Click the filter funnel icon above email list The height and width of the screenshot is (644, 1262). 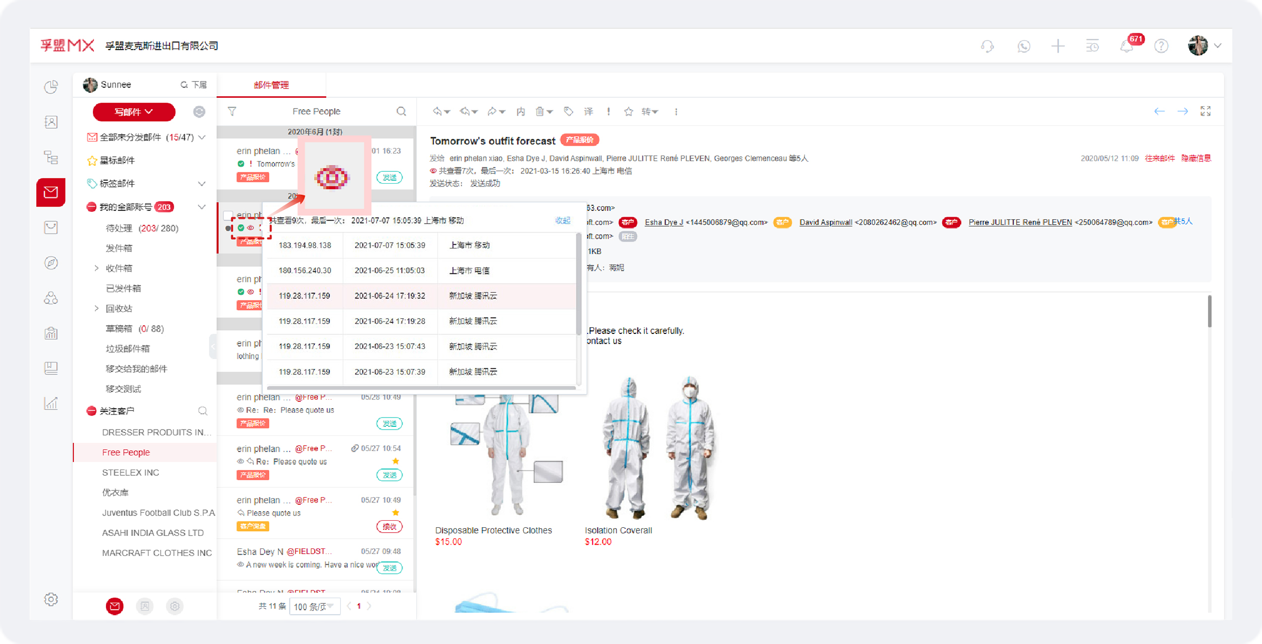point(232,111)
